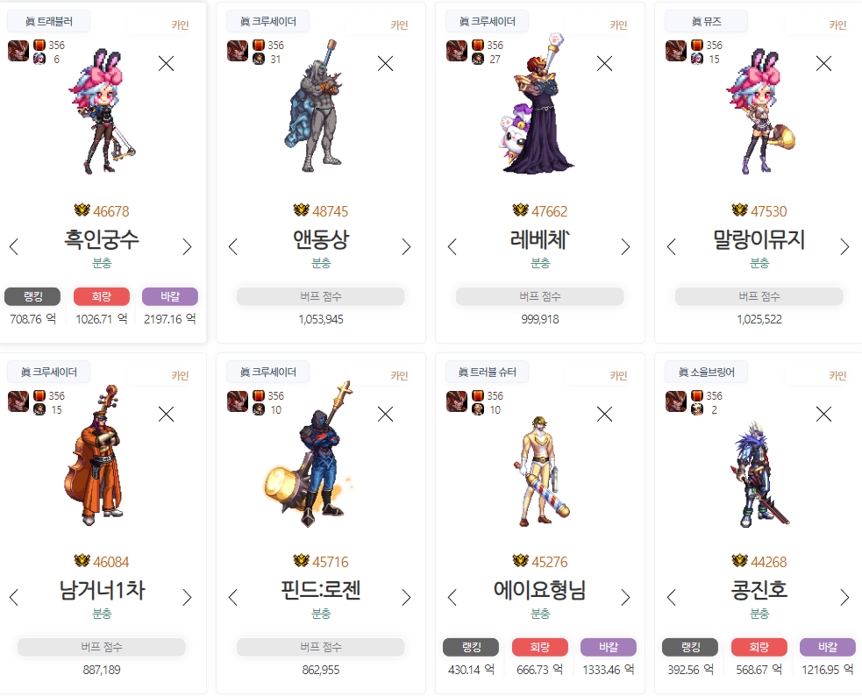Viewport: 862px width, 696px height.
Task: Show next character after 에이요형님
Action: coord(625,597)
